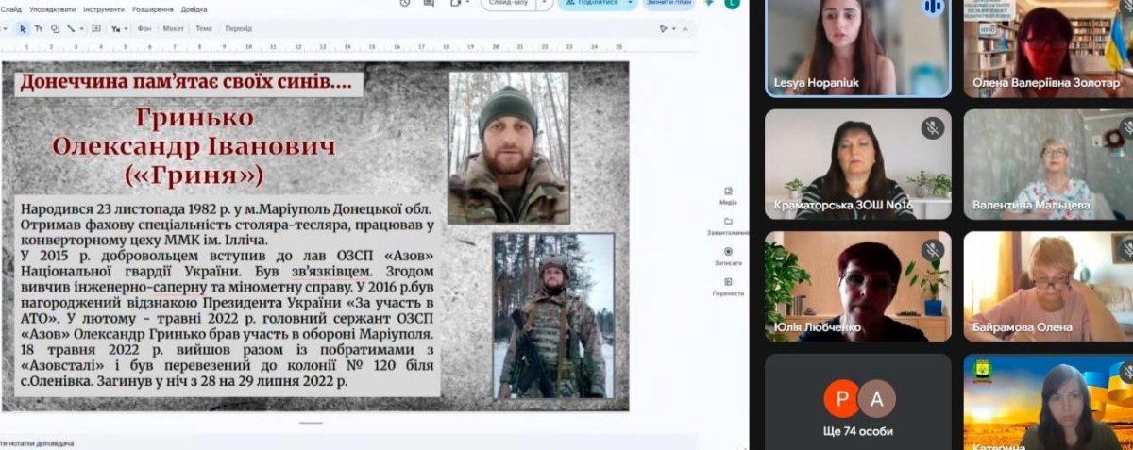1133x450 pixels.
Task: Open the Інструменти menu
Action: point(104,8)
